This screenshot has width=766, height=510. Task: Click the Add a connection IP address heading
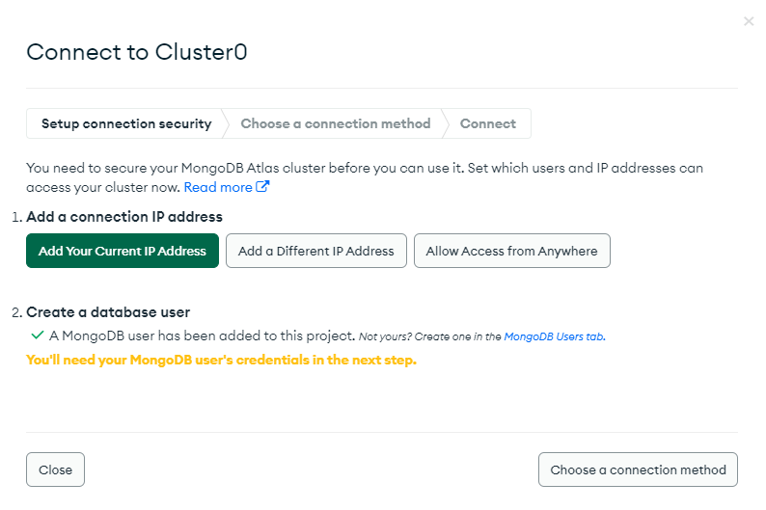[x=124, y=217]
